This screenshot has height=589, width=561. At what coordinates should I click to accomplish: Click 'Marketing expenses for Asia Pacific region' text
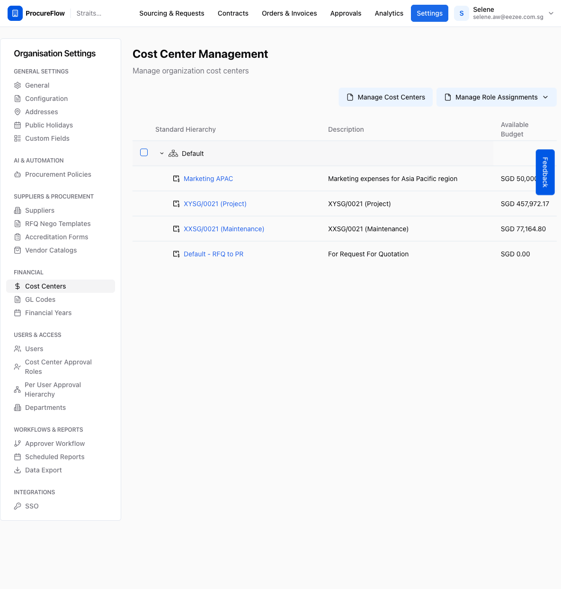tap(393, 179)
